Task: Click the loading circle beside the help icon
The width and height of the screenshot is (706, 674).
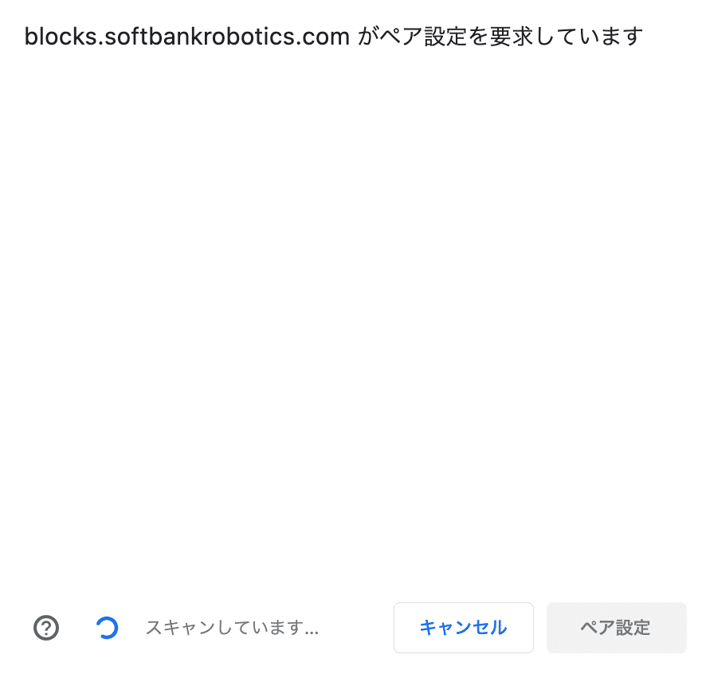Action: pyautogui.click(x=107, y=628)
